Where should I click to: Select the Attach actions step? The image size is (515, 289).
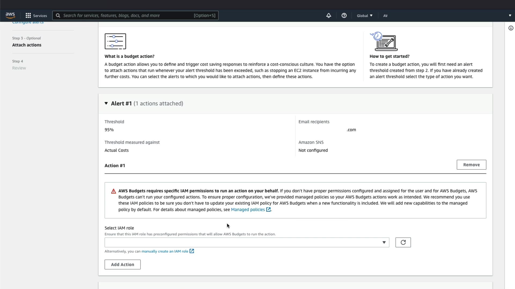point(27,45)
